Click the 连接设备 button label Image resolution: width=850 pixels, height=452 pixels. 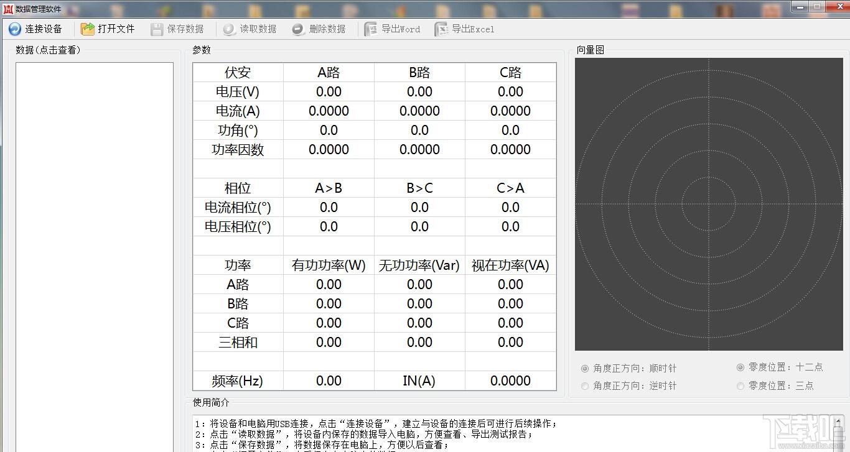tap(44, 29)
